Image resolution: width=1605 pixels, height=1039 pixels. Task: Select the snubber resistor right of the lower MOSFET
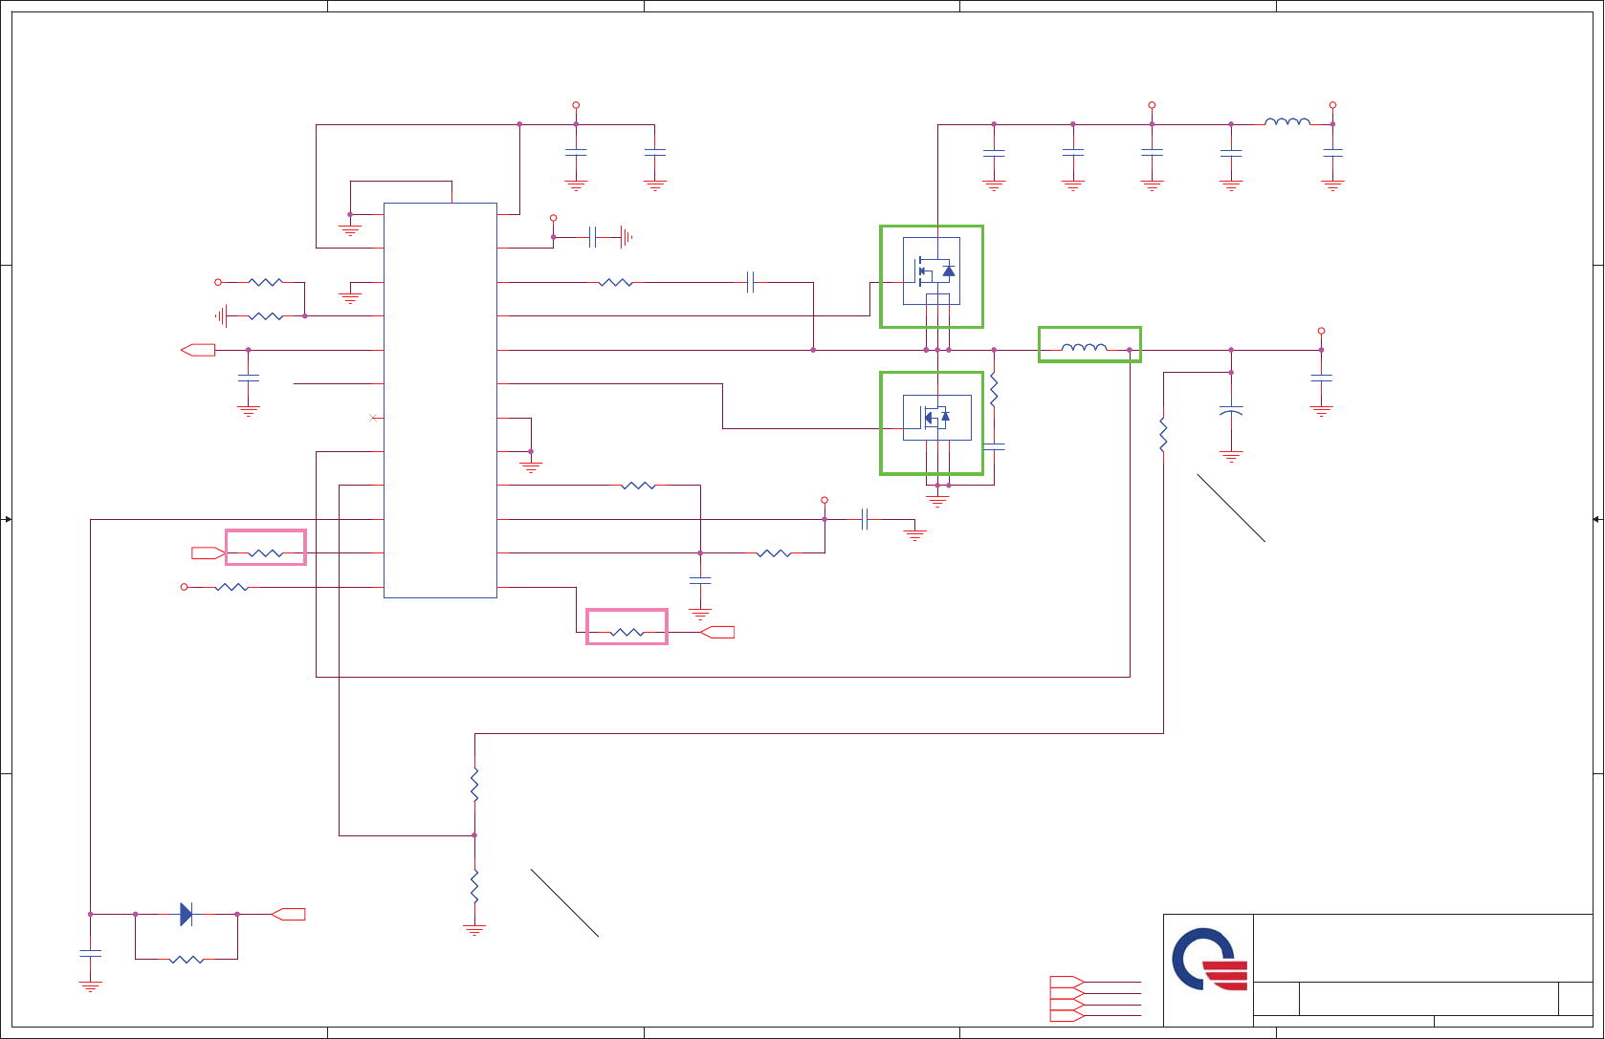[x=994, y=390]
